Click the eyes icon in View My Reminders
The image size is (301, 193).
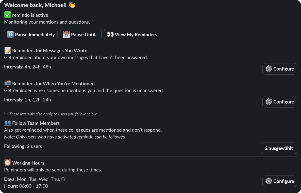click(x=110, y=35)
